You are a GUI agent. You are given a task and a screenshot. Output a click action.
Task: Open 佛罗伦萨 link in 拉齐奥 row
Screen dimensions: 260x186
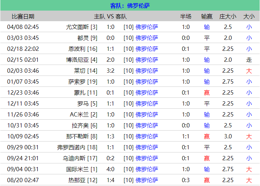147,125
